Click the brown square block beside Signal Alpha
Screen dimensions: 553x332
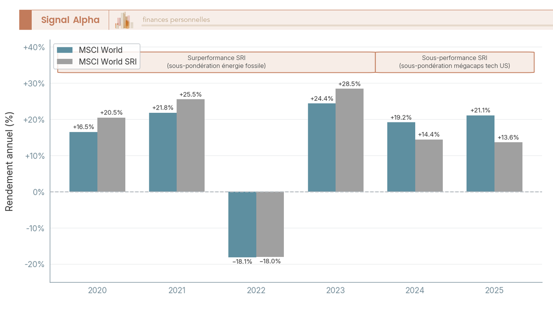(x=25, y=20)
